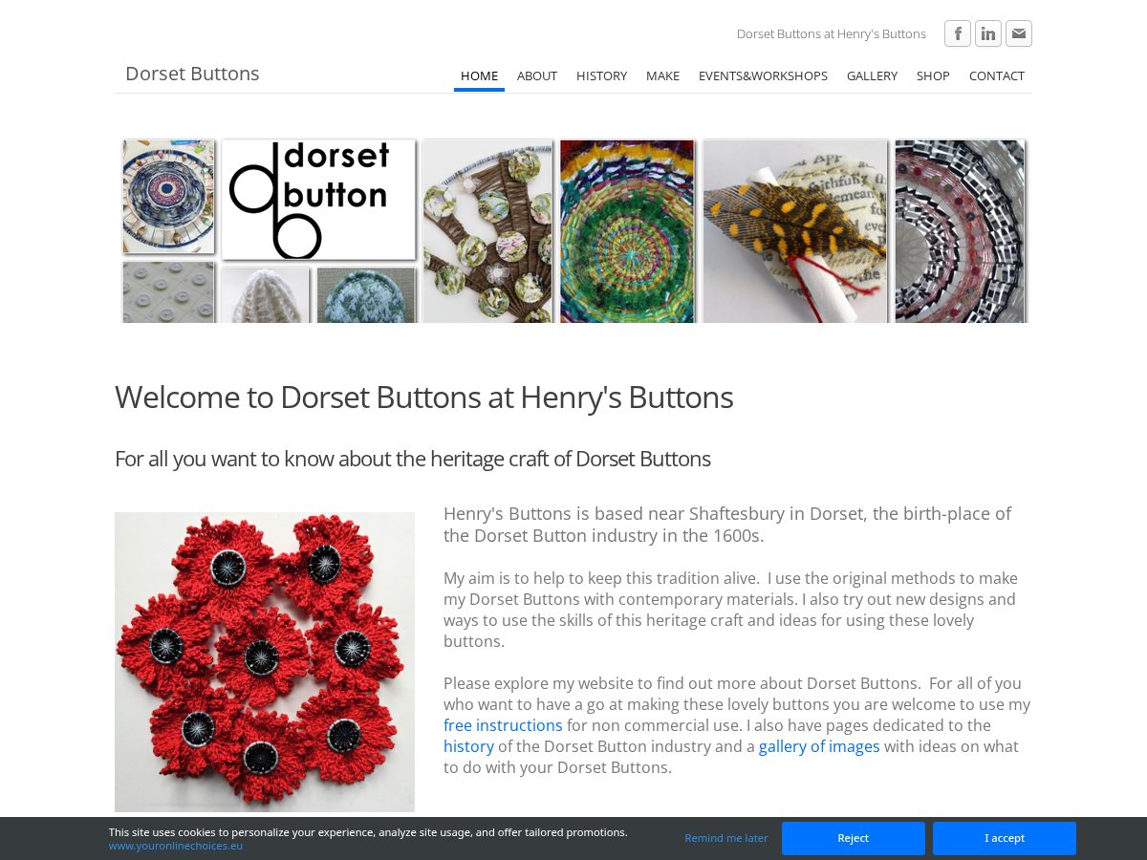
Task: Click the Welcome to Dorset Buttons heading
Action: point(424,398)
